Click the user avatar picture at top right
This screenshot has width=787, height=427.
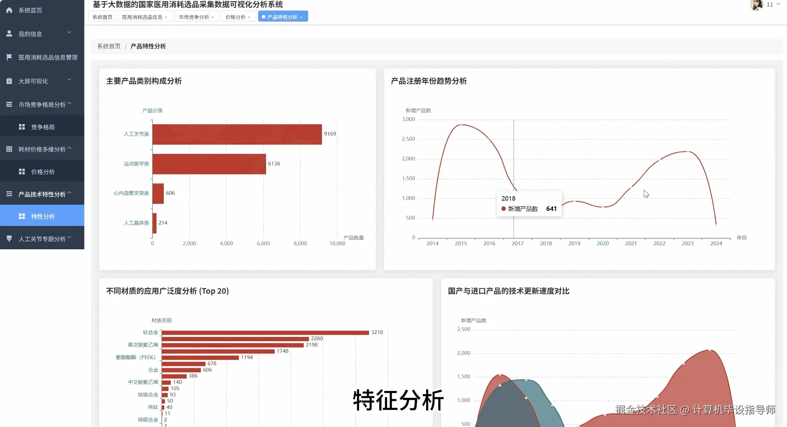pyautogui.click(x=756, y=5)
